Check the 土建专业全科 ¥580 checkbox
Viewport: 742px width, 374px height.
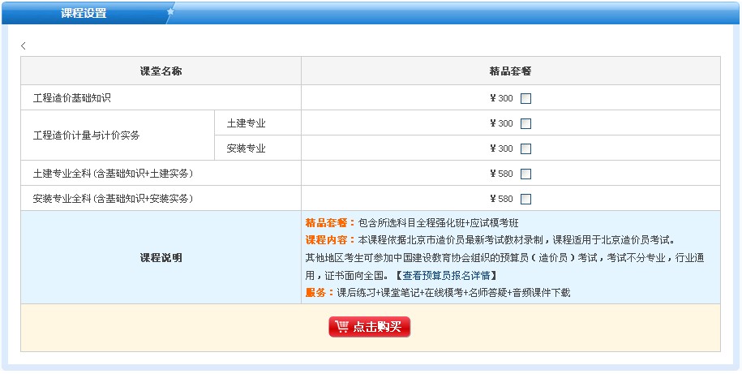point(525,174)
